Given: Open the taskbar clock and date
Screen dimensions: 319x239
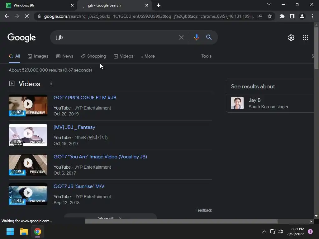Looking at the screenshot, I should click(x=296, y=232).
